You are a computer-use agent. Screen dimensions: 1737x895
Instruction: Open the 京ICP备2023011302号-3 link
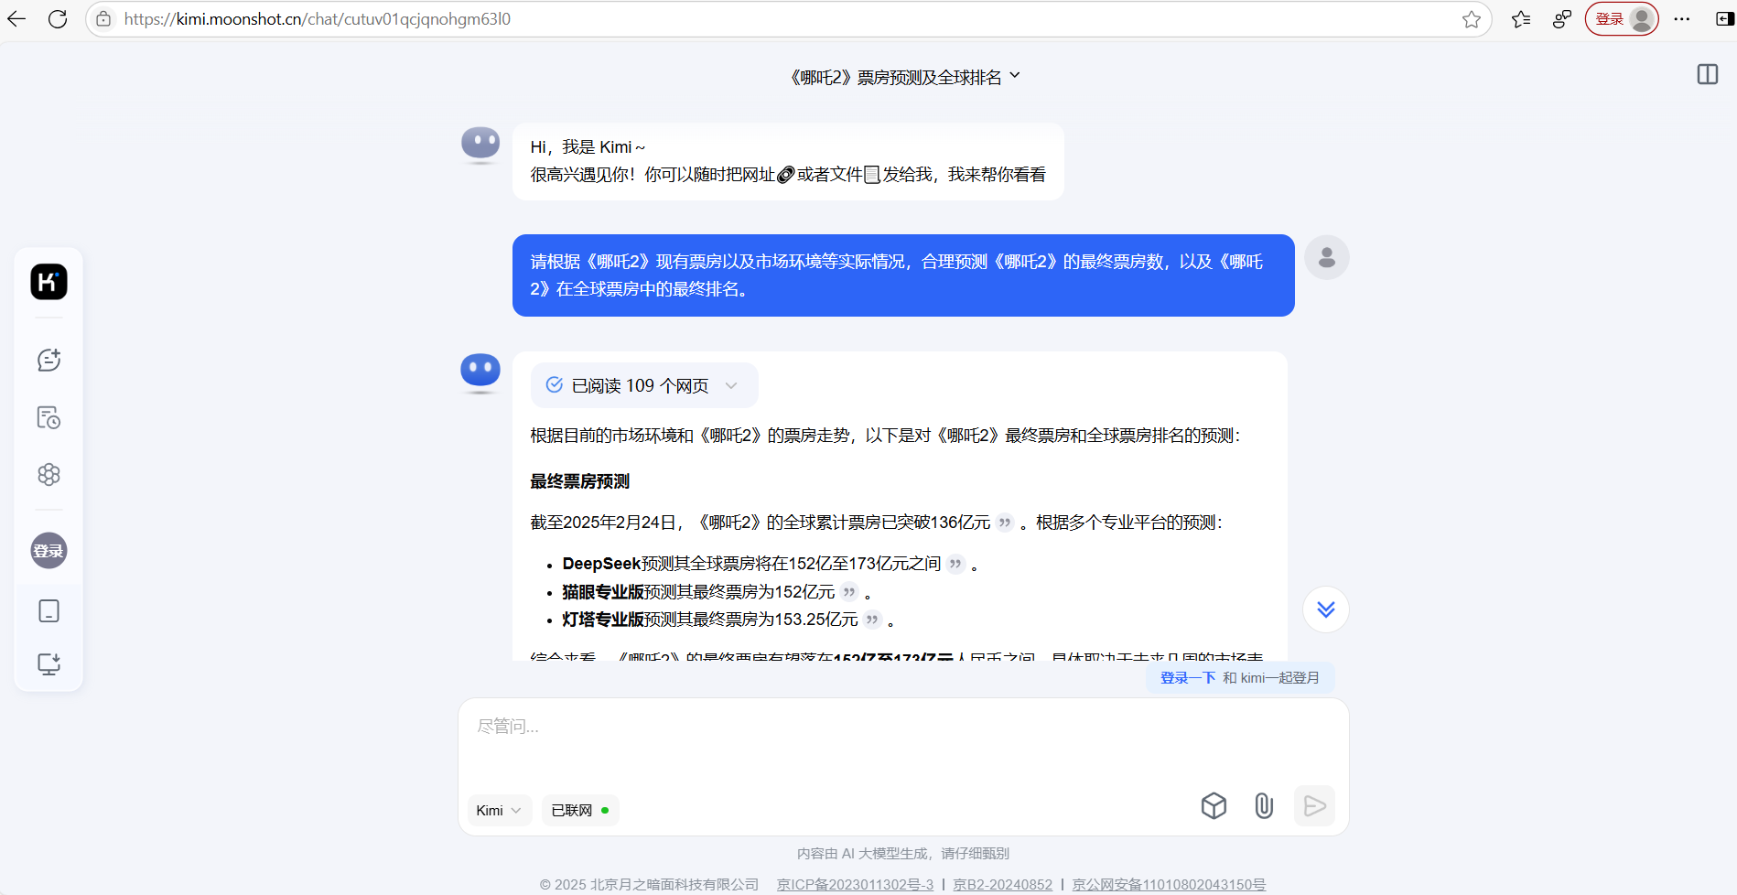tap(855, 884)
